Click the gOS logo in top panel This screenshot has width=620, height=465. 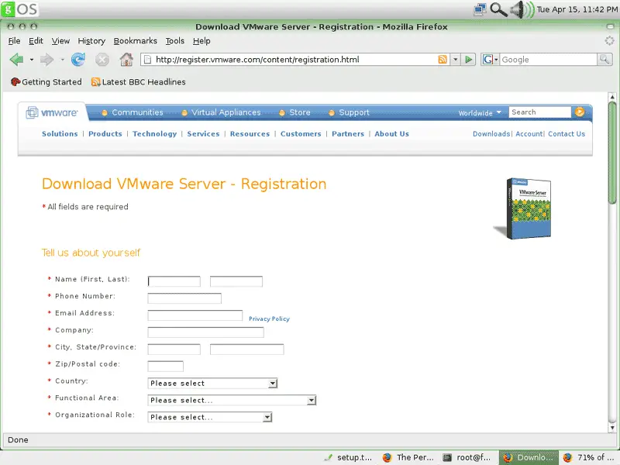coord(19,9)
